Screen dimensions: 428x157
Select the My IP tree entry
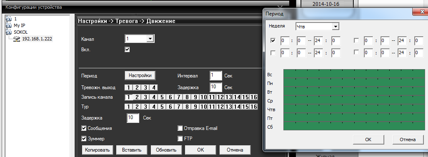tap(20, 26)
